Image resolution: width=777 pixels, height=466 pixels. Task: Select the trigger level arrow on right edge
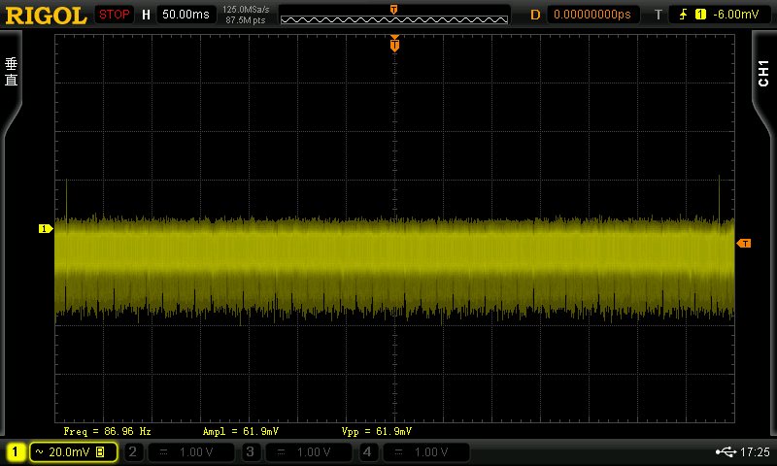[x=744, y=243]
